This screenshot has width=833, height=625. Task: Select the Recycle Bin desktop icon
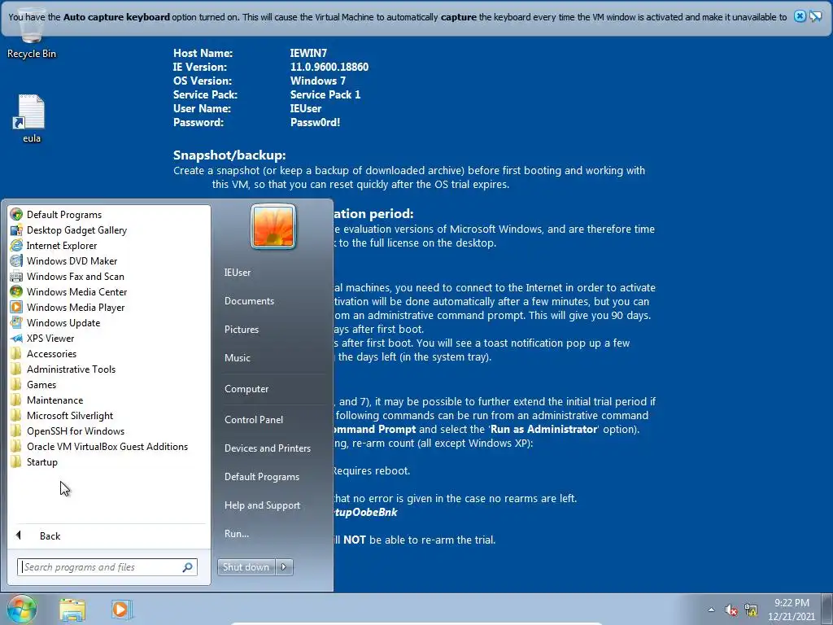point(32,33)
